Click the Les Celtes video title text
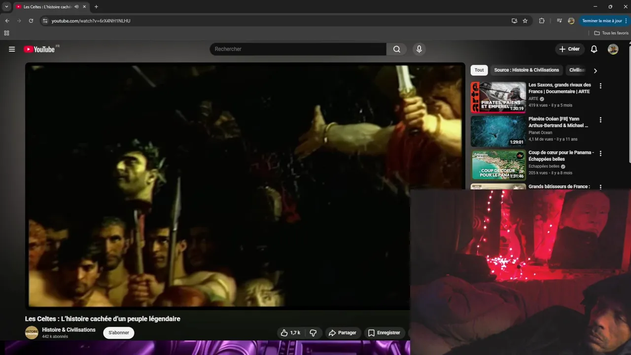The height and width of the screenshot is (355, 631). 103,319
